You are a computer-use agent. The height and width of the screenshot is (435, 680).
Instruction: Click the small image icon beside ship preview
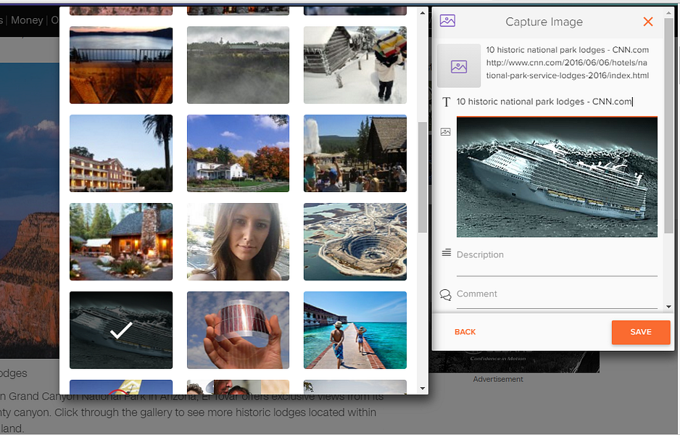pos(445,132)
